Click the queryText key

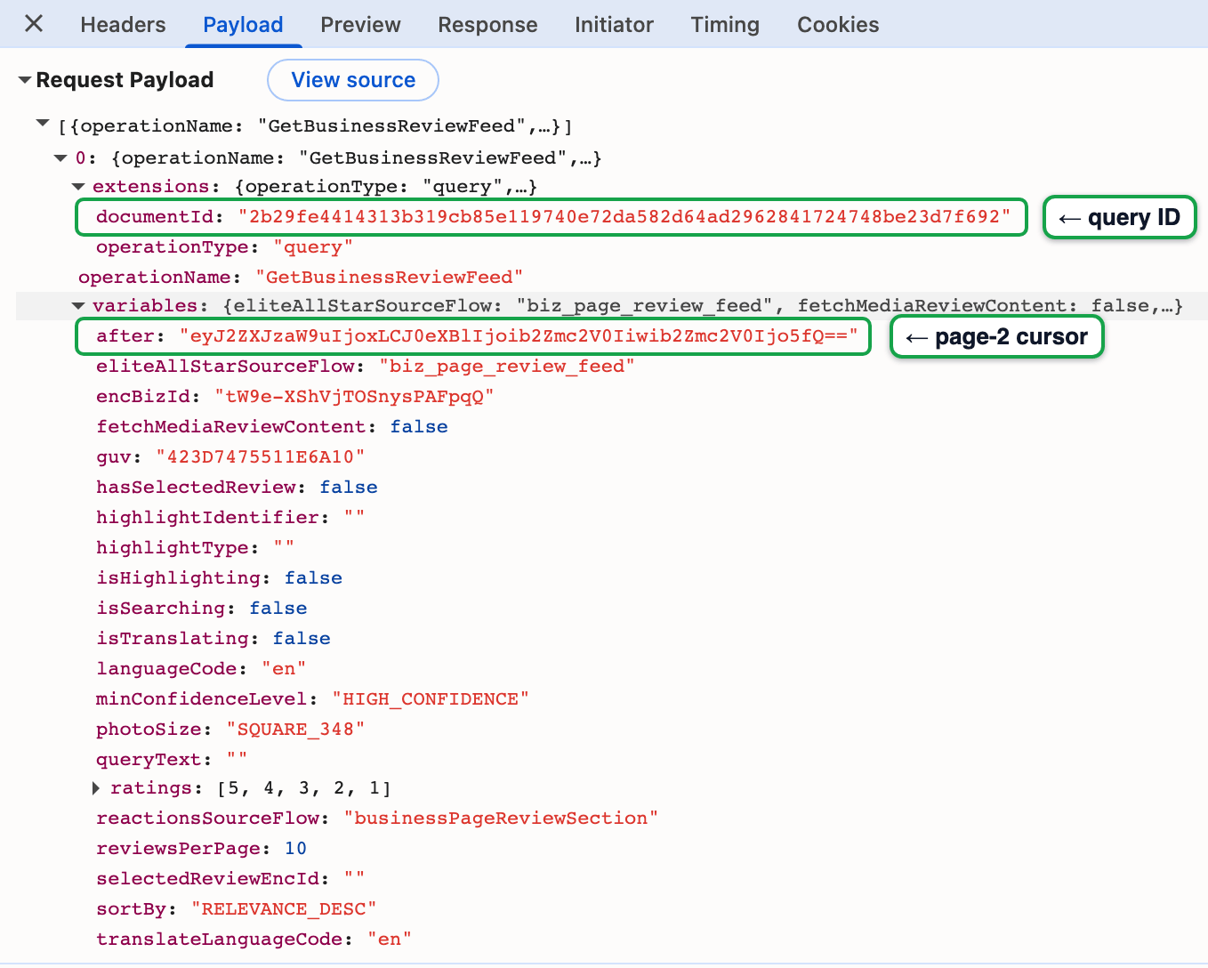coord(149,760)
